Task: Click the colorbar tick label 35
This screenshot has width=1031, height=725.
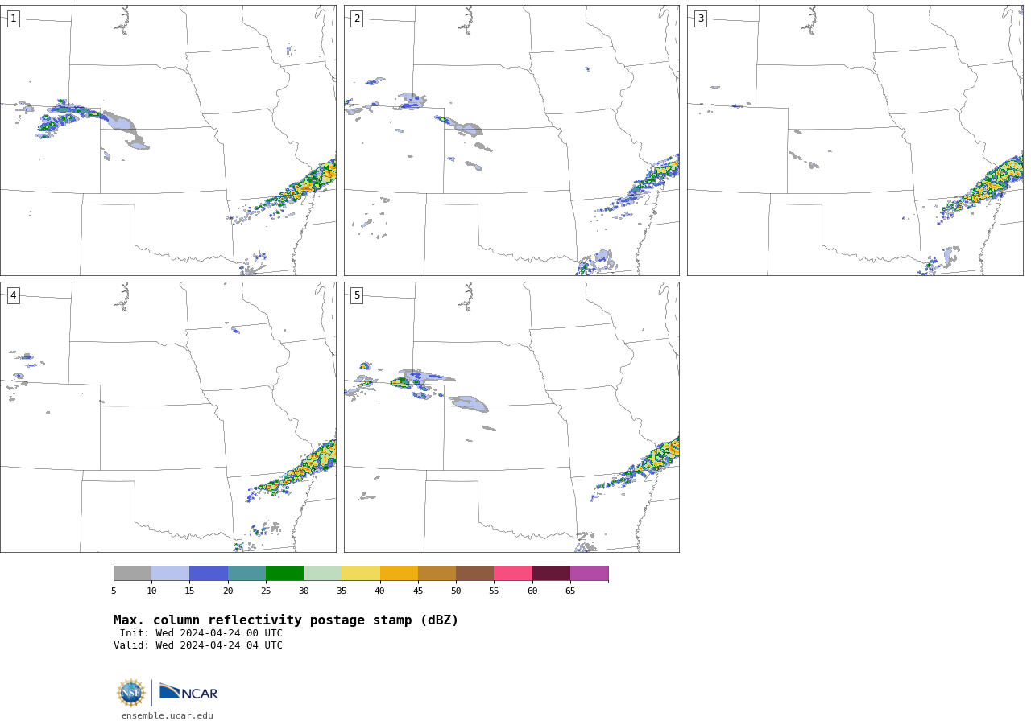Action: pyautogui.click(x=342, y=591)
